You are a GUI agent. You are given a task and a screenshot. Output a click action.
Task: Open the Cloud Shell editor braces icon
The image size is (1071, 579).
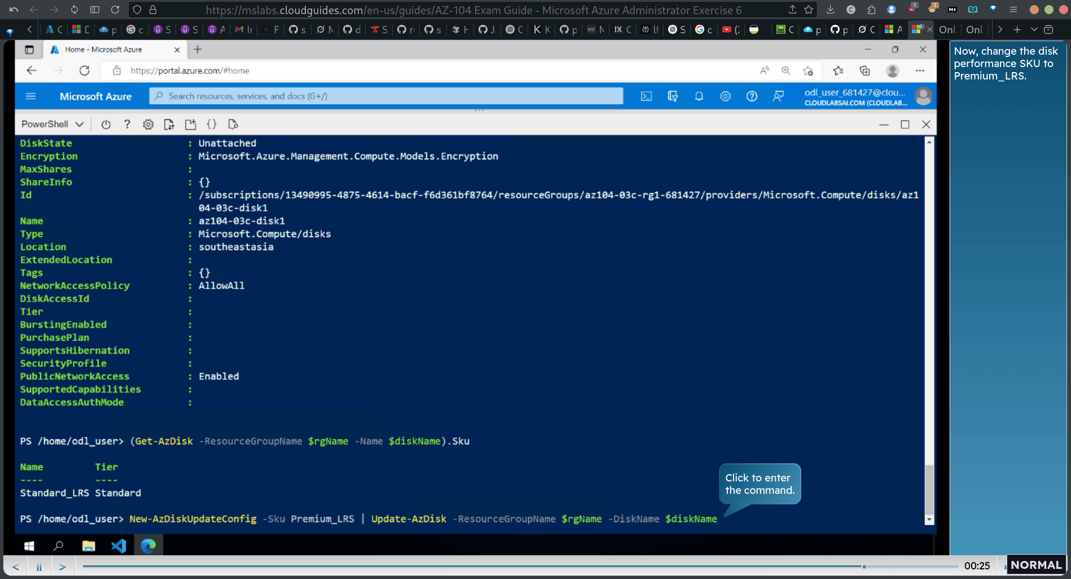[x=212, y=125]
